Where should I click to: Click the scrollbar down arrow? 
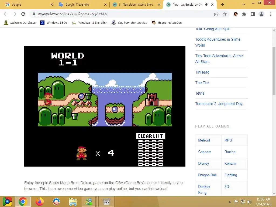(274, 194)
